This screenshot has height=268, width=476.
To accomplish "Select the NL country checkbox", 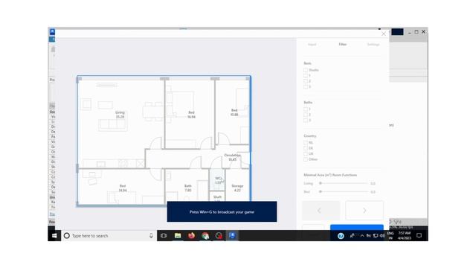I will [x=306, y=142].
